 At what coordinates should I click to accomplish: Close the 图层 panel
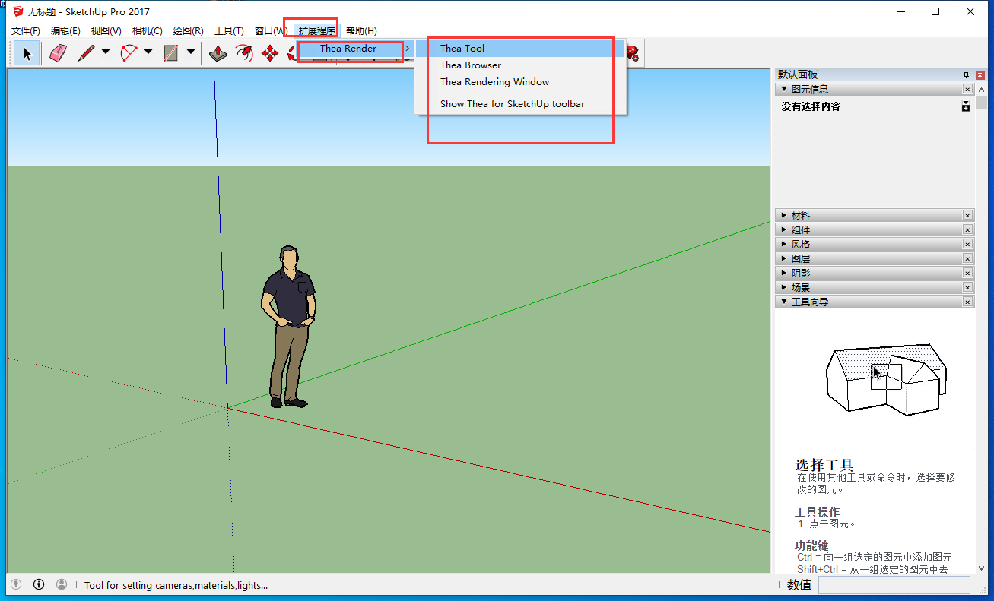(967, 259)
